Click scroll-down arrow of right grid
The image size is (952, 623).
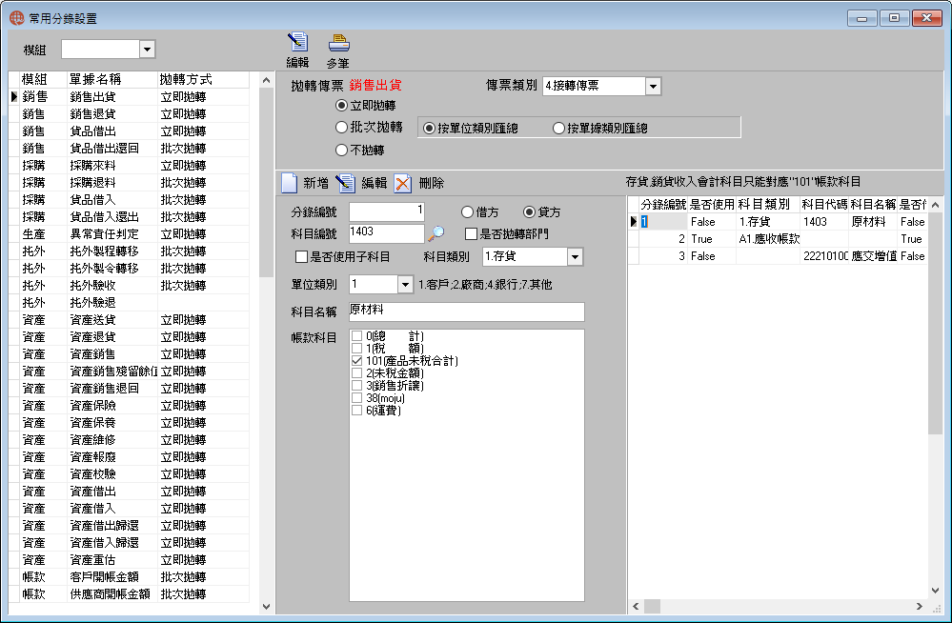click(x=935, y=591)
